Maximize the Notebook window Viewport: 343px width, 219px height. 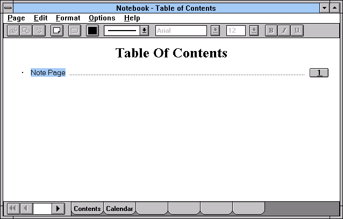click(335, 8)
